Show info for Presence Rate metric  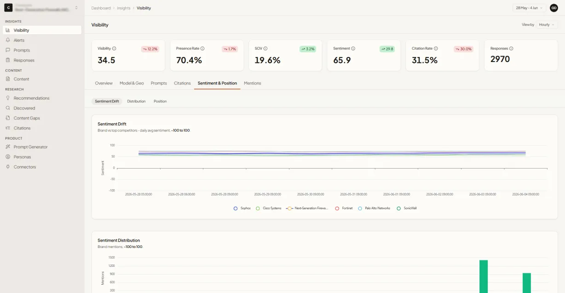click(202, 48)
